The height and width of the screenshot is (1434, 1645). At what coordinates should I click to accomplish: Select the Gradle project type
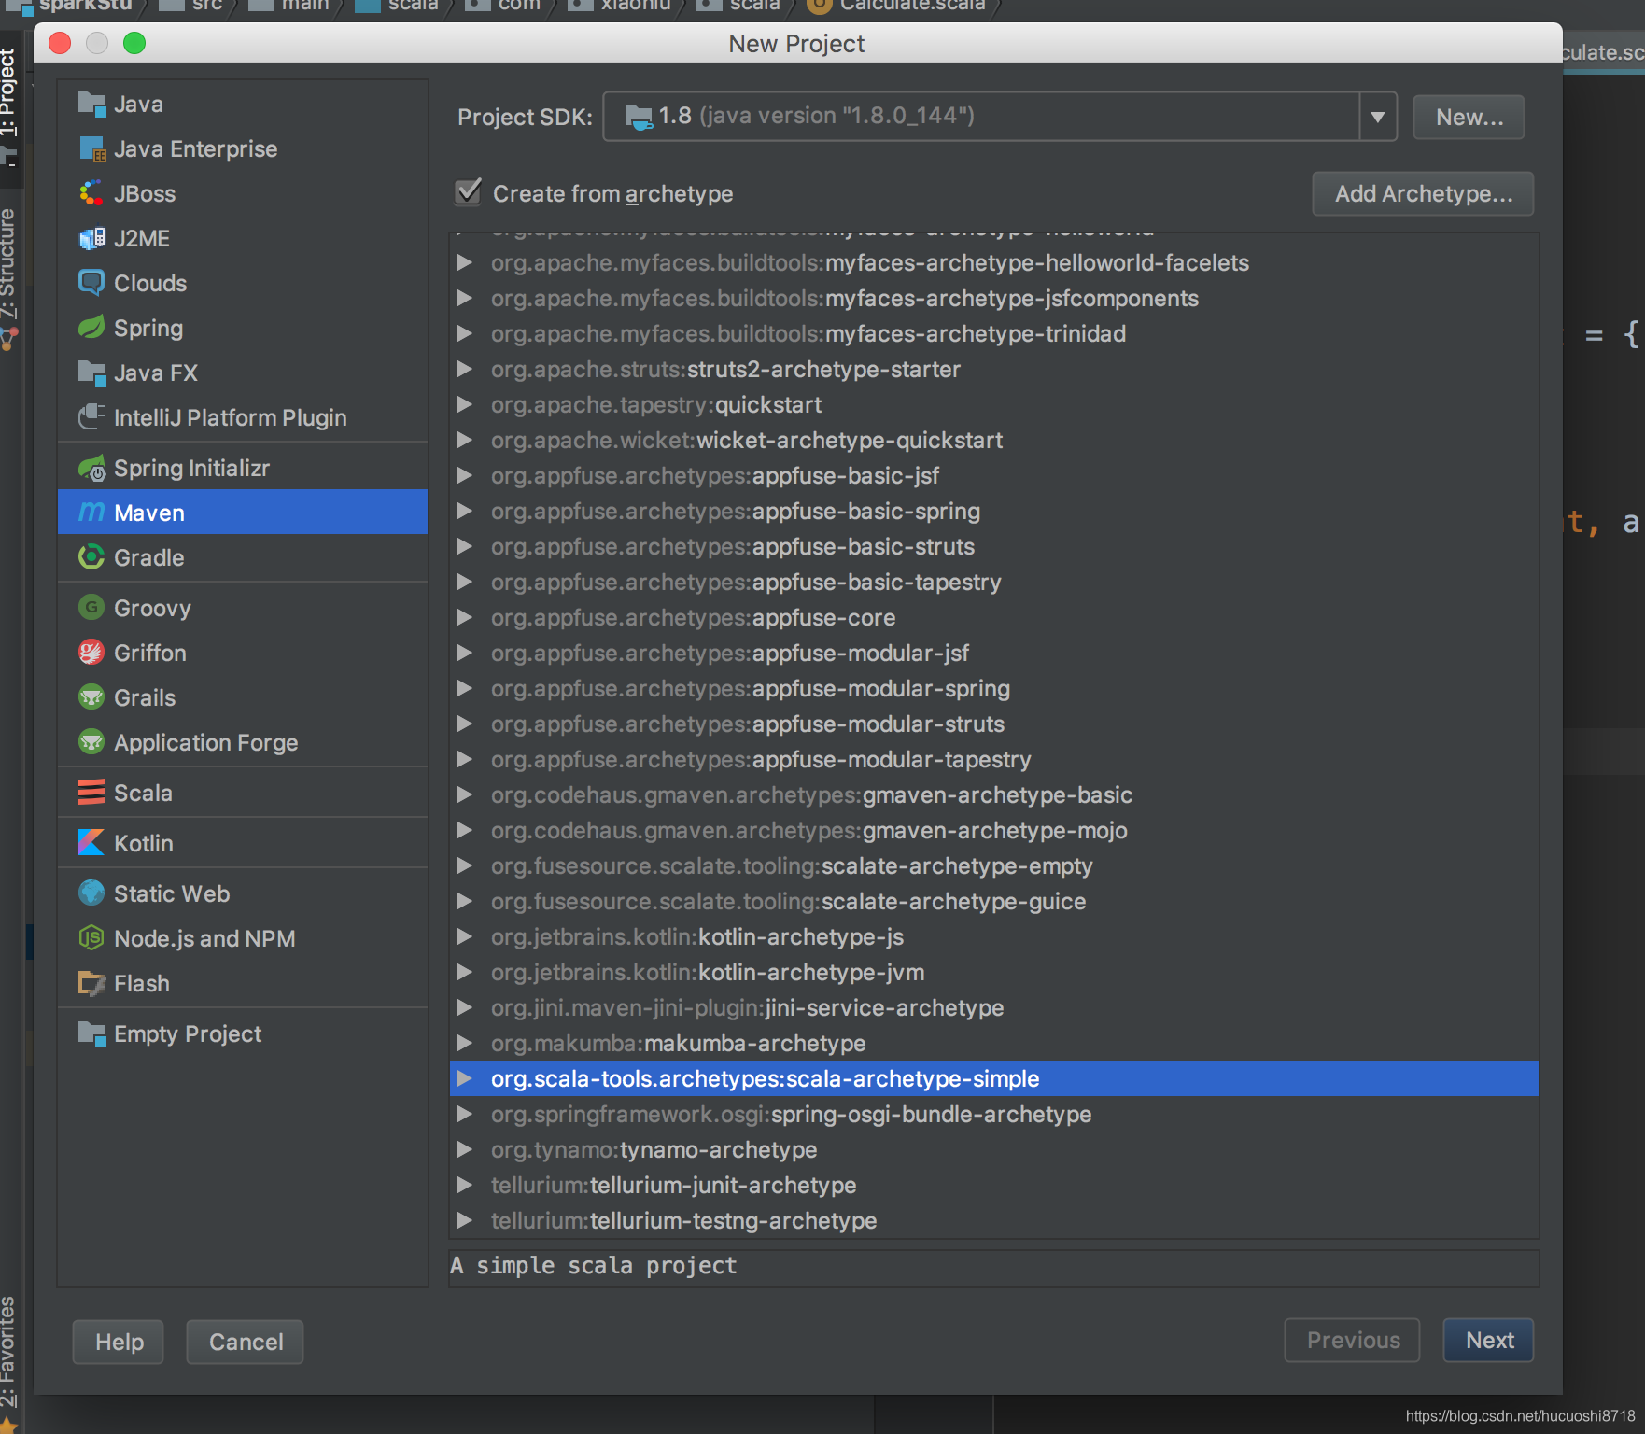[243, 558]
